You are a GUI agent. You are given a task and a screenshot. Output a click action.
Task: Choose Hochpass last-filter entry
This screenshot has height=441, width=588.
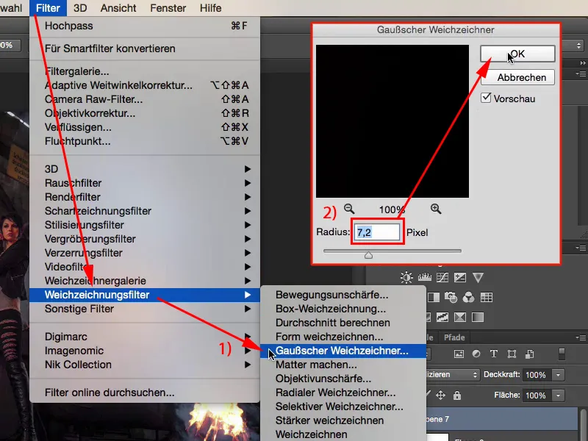click(145, 26)
